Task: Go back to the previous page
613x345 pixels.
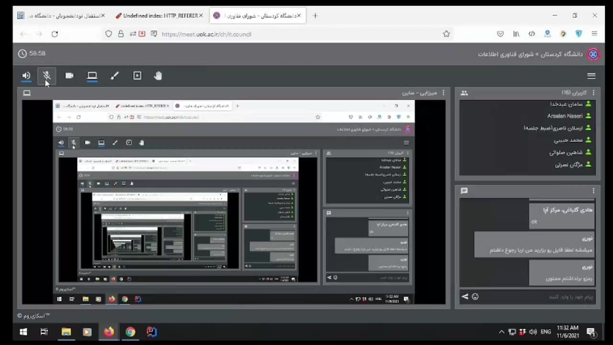Action: pos(23,34)
